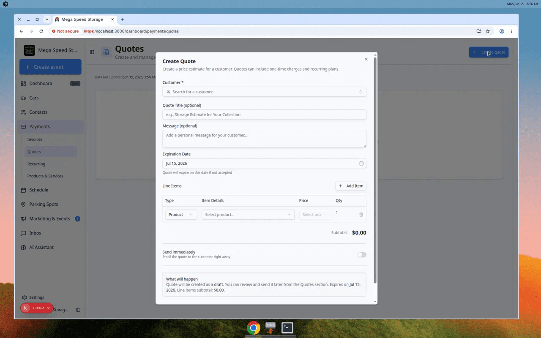
Task: Click the Dashboard grid icon
Action: [23, 84]
